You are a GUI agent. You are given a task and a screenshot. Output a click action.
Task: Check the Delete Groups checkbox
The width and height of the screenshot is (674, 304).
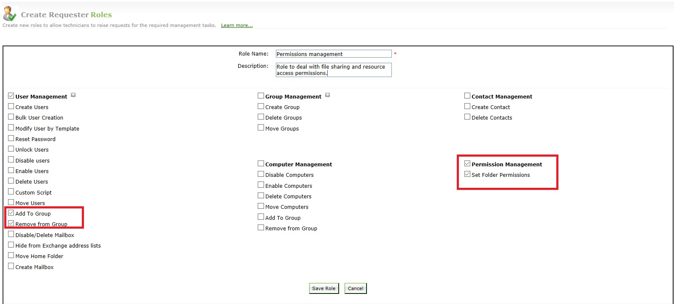pos(261,117)
